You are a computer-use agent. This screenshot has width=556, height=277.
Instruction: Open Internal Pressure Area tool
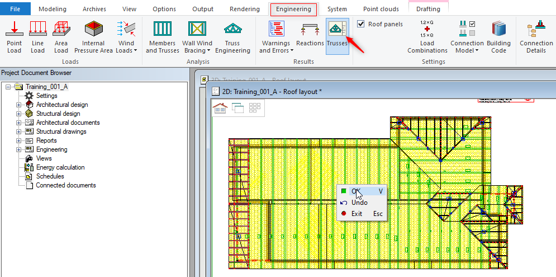(93, 37)
